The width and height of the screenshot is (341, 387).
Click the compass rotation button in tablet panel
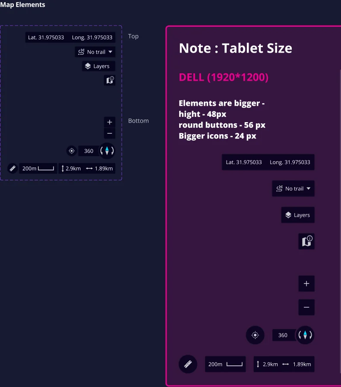pos(305,335)
